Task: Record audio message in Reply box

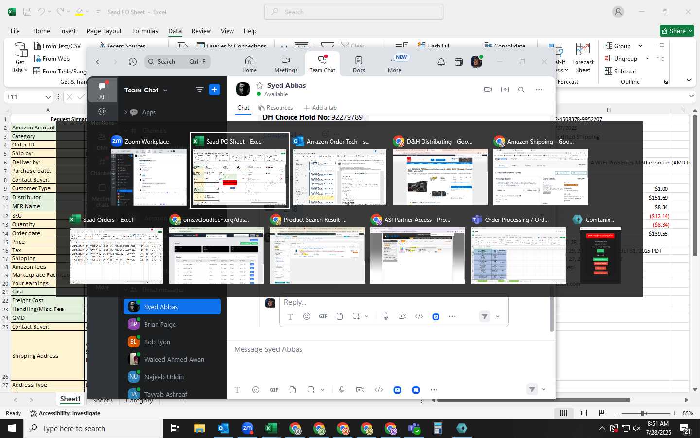Action: (x=386, y=316)
